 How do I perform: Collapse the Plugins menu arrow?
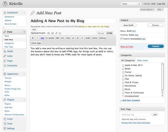[24, 100]
